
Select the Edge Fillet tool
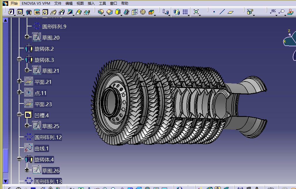[101, 12]
